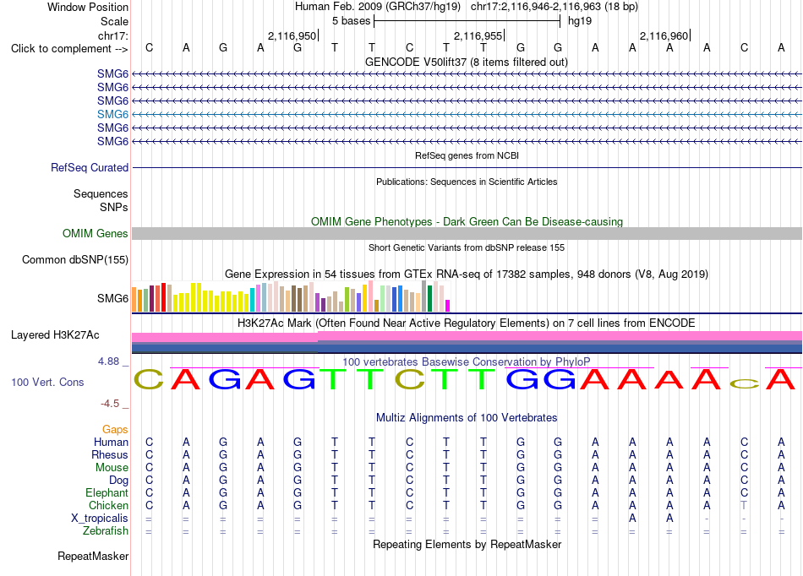Click the Sequences label of Publications track
This screenshot has height=576, width=803.
coord(101,193)
